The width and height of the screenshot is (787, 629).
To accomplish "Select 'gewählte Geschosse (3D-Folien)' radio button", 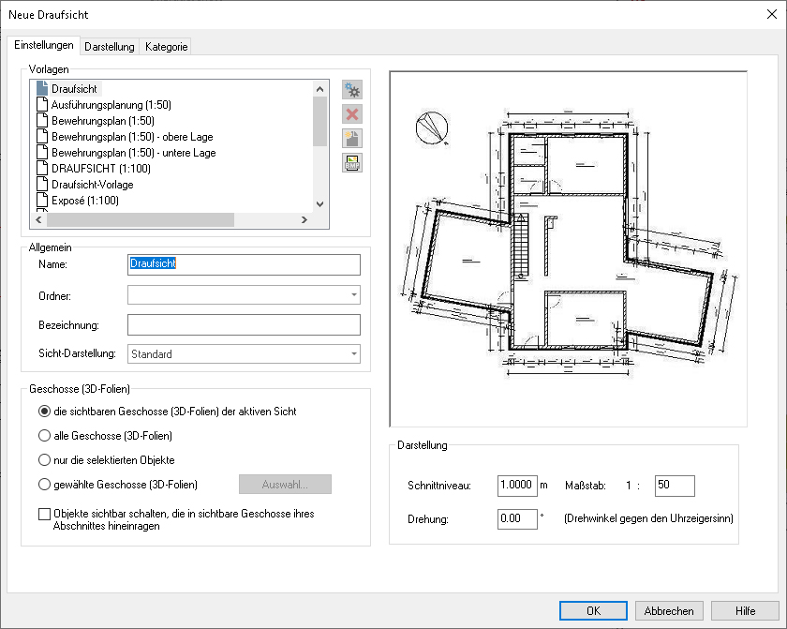I will point(45,485).
